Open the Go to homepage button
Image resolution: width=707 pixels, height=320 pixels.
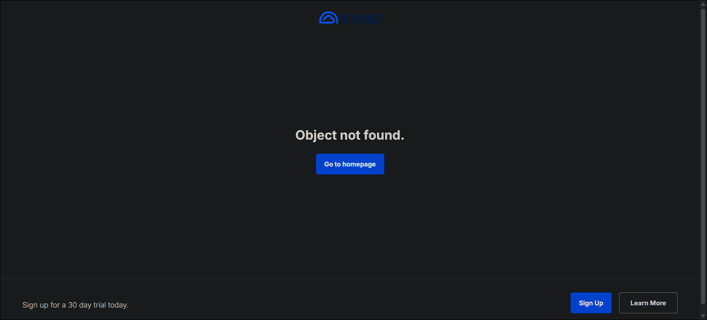click(x=350, y=164)
